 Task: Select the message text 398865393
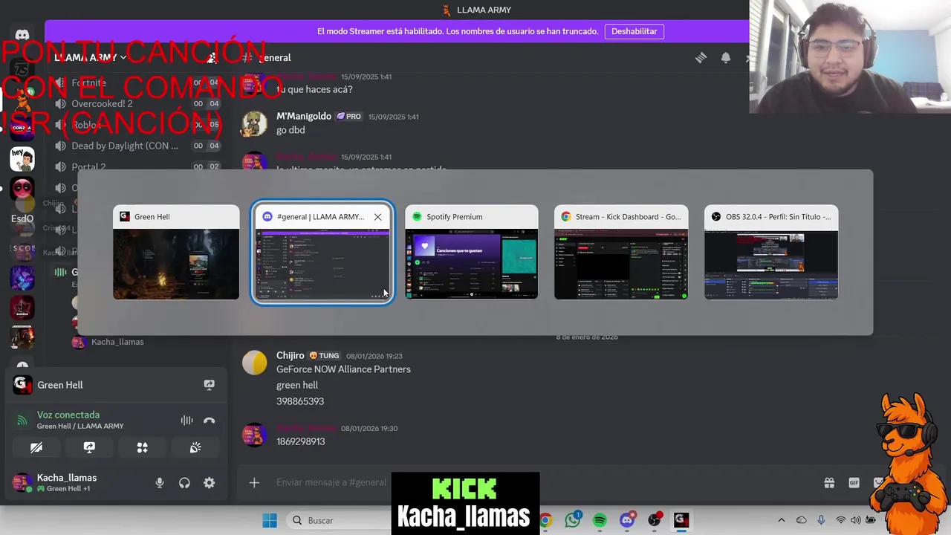300,401
